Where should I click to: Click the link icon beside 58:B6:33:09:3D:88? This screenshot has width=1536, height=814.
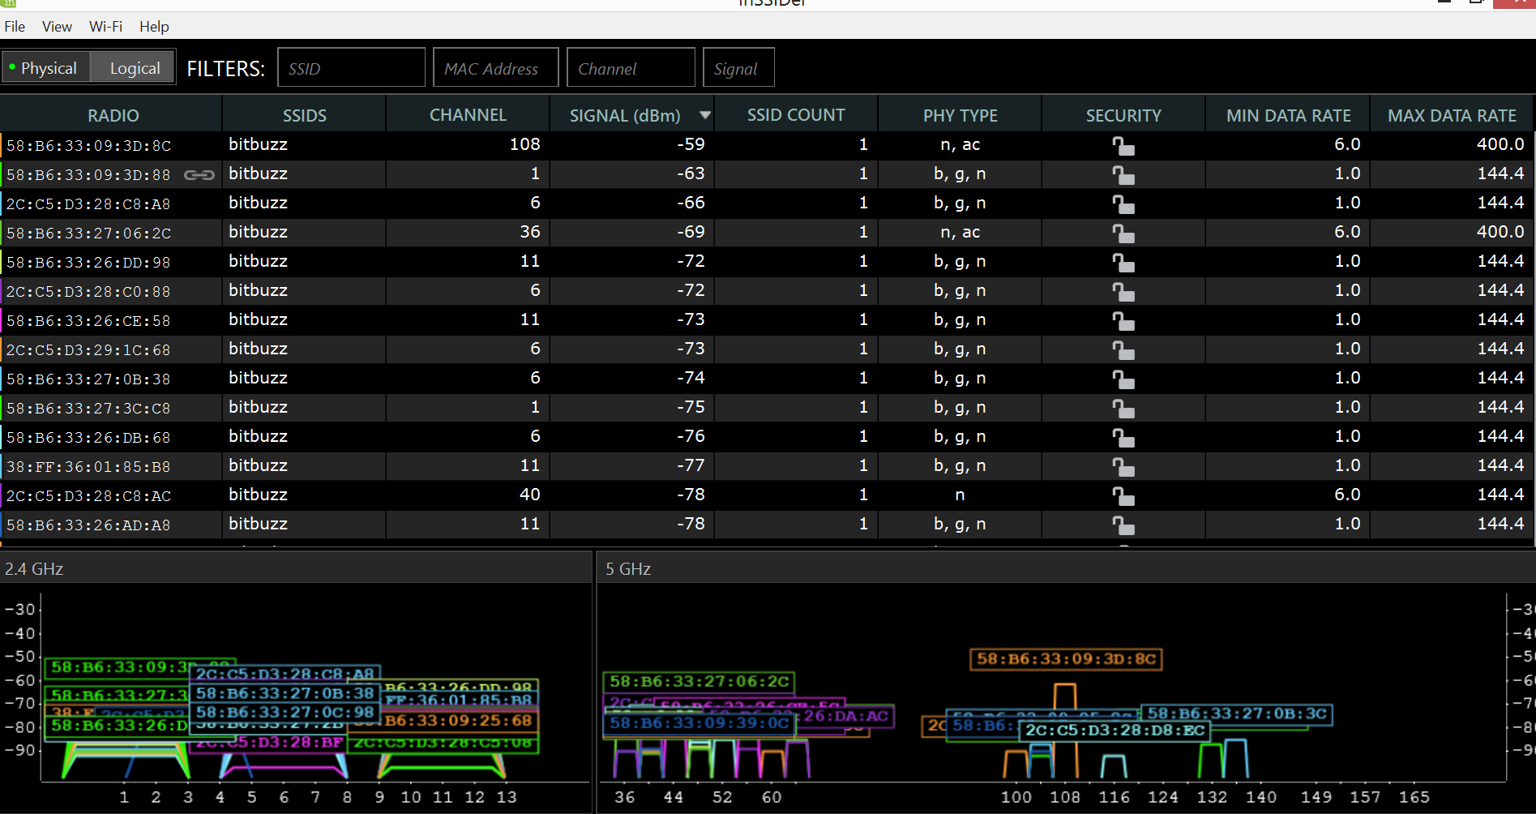point(199,174)
